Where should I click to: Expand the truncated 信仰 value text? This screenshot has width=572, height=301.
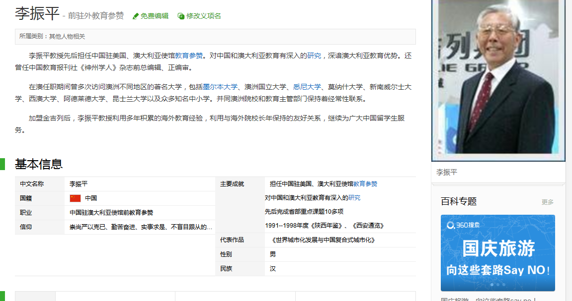[x=141, y=227]
